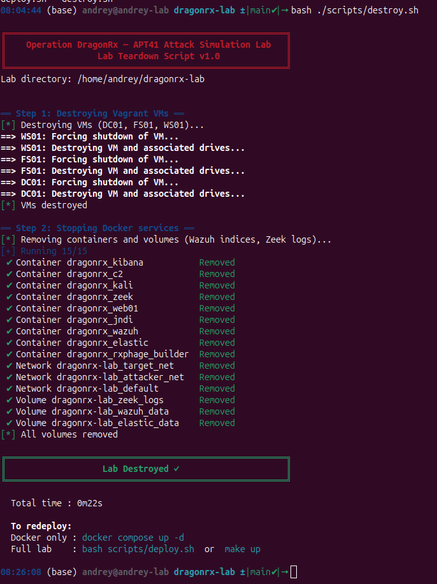Select 'WS01: Forcing shutdown of VM...' line
Image resolution: width=437 pixels, height=584 pixels.
pyautogui.click(x=89, y=136)
